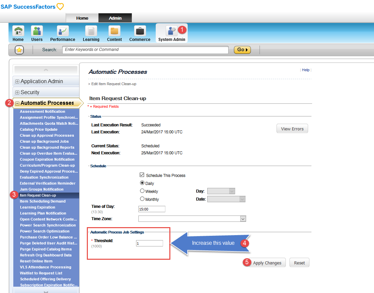Screen dimensions: 374x293
Task: Select the Monthly radio button
Action: [142, 199]
